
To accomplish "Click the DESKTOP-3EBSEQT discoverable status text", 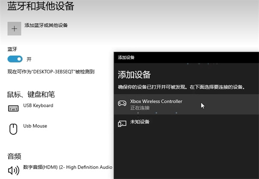I will click(51, 72).
